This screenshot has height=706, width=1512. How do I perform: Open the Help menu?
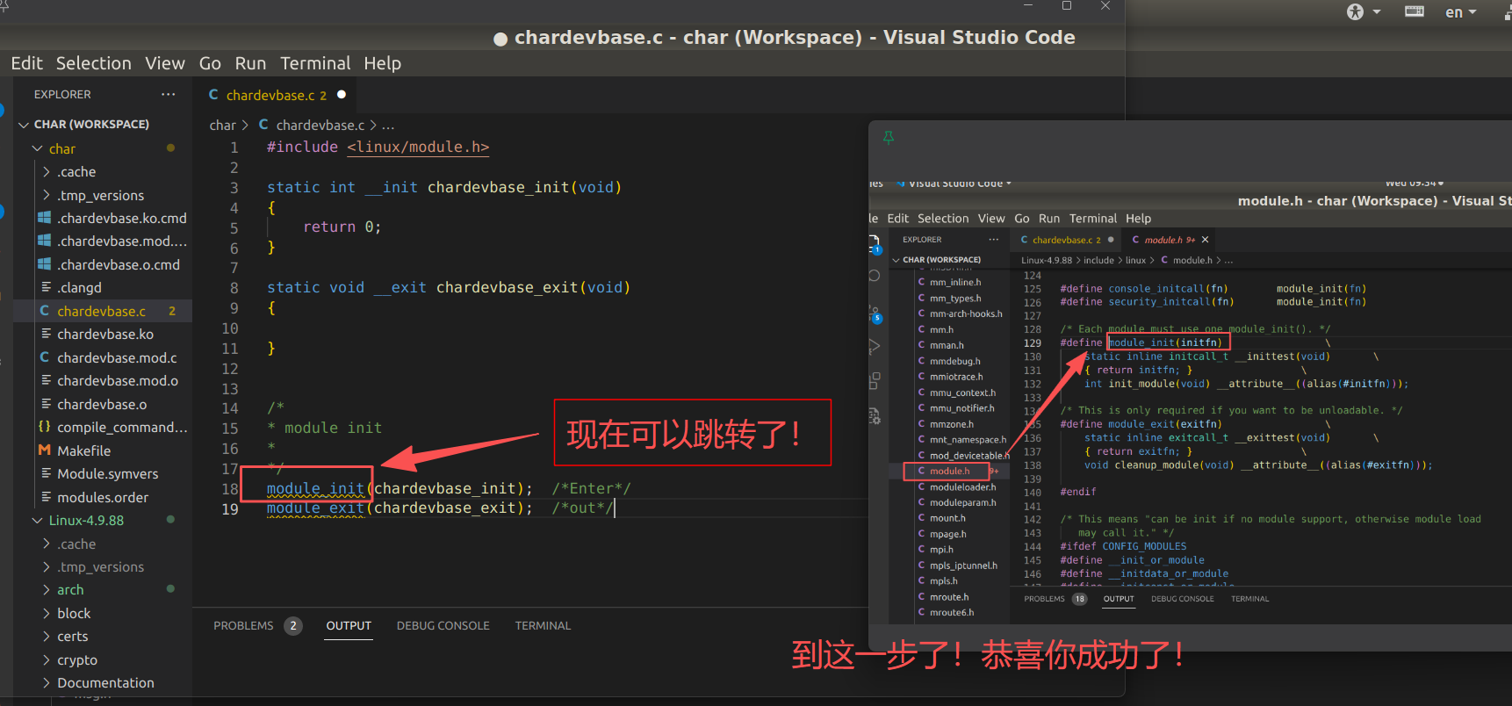pos(383,63)
